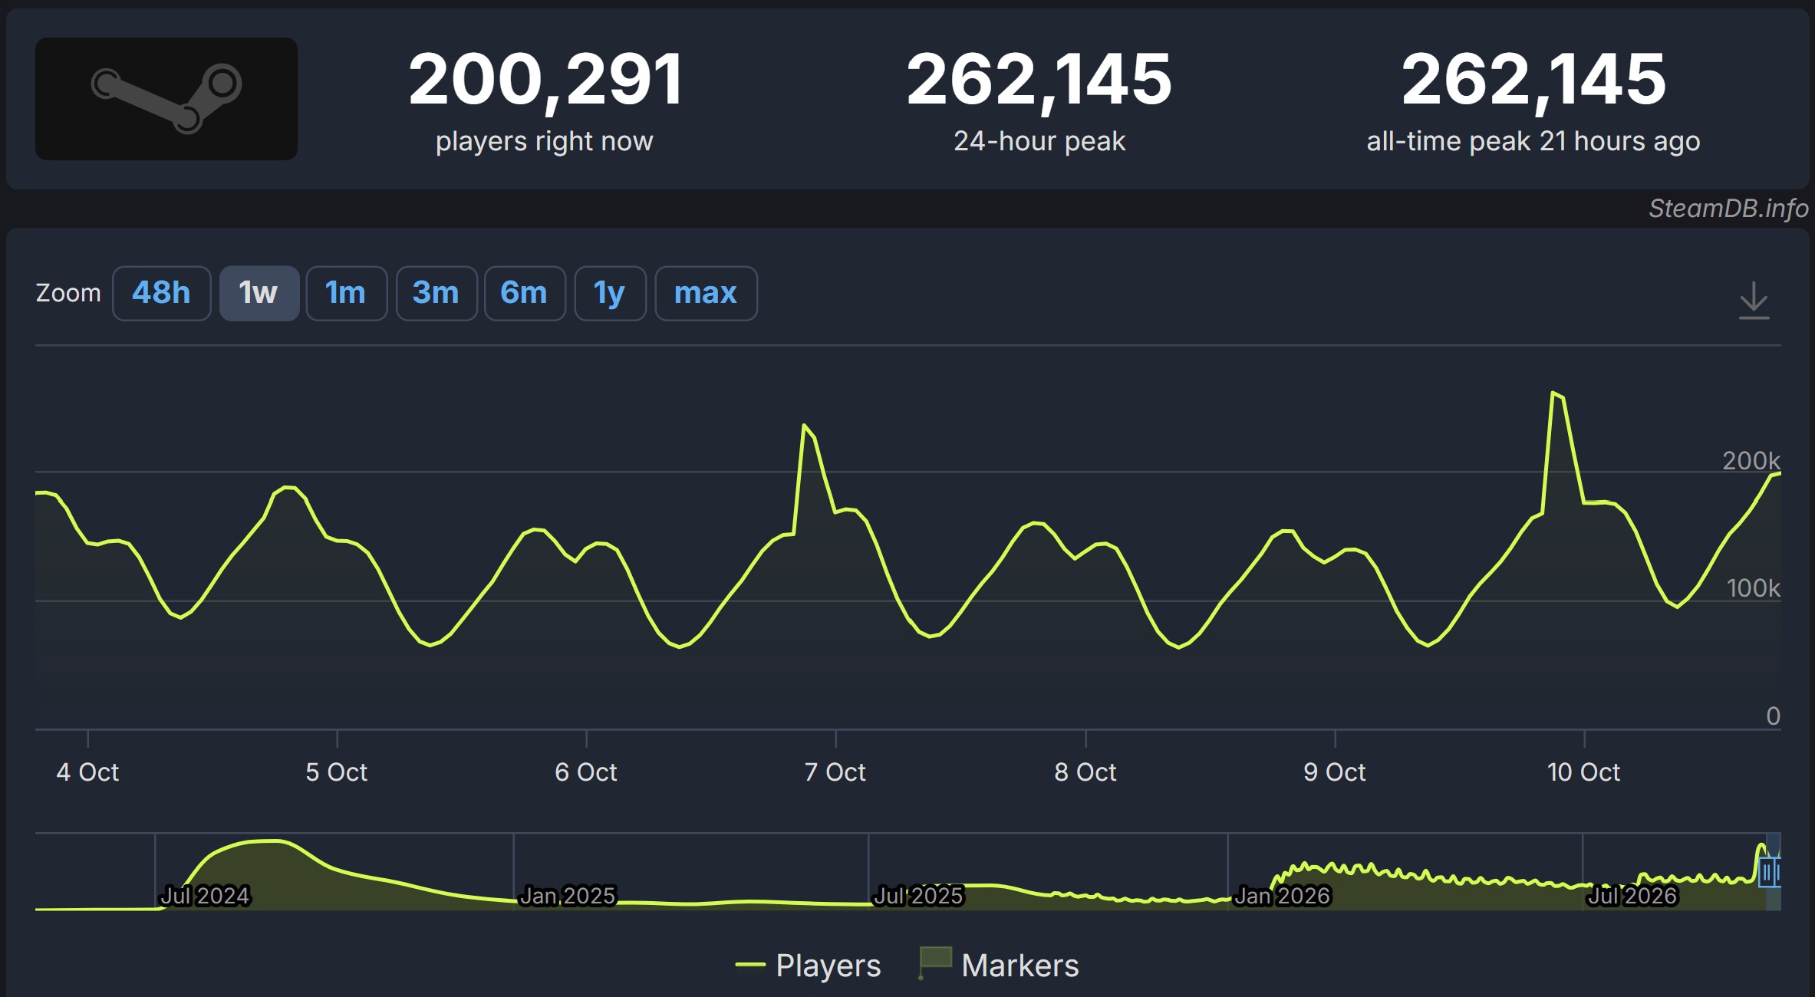Click the 100k y-axis label
The image size is (1815, 997).
(x=1753, y=588)
